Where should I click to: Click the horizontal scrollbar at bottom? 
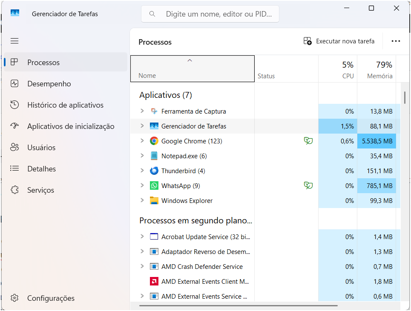click(238, 305)
